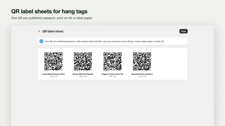
Task: Select the Recycled Wool Overshirt QR code
Action: [142, 61]
